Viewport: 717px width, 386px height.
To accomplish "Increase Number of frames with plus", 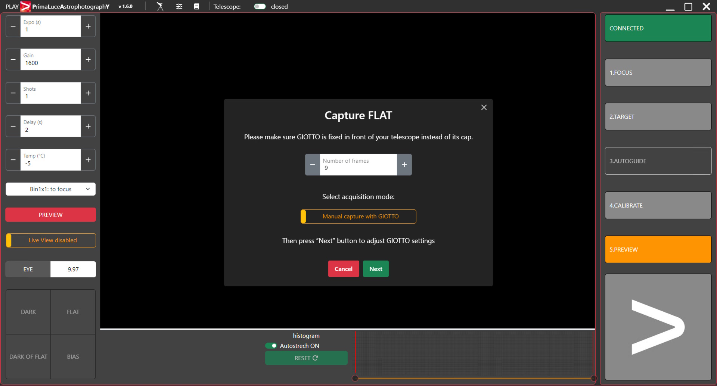I will pos(404,165).
